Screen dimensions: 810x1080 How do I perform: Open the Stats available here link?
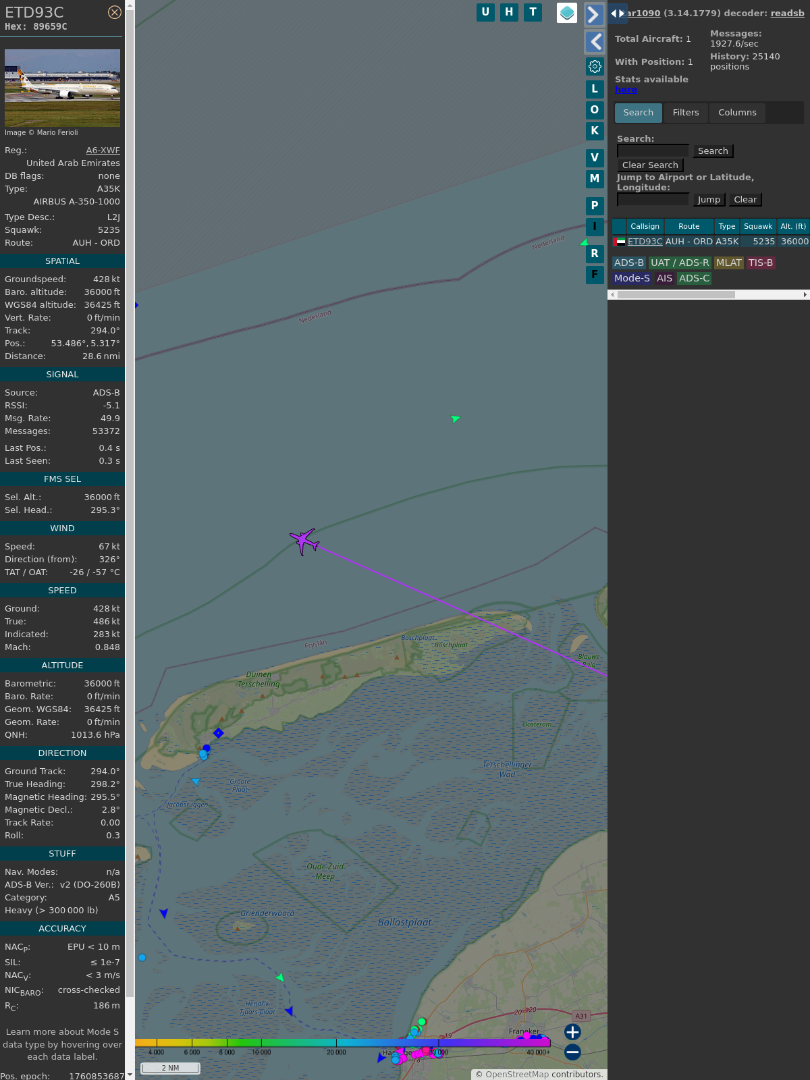tap(626, 90)
